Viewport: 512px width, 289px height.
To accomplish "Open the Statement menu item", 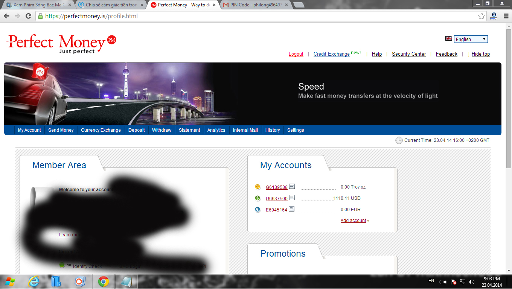I will (189, 130).
